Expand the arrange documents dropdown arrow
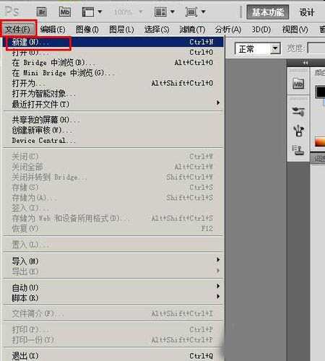This screenshot has width=325, height=361. (x=173, y=12)
